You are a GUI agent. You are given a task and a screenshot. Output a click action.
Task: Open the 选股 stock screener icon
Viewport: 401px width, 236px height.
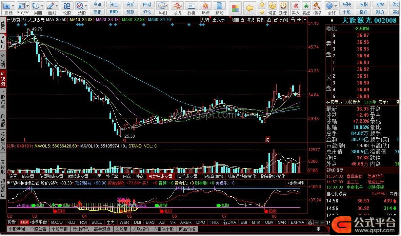pos(80,6)
